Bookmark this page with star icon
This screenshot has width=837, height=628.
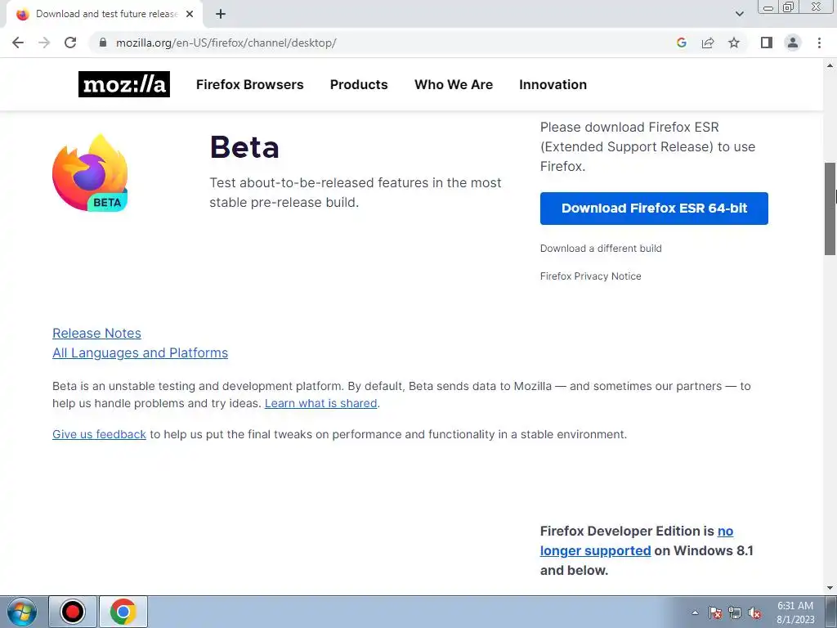[x=734, y=43]
